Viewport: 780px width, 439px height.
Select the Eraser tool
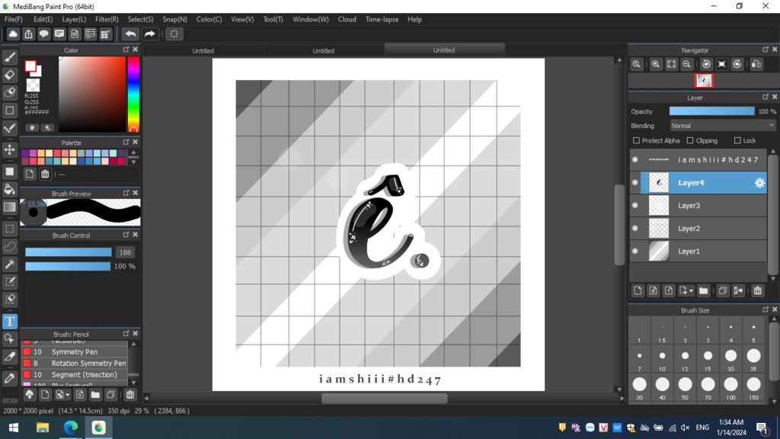(x=9, y=75)
